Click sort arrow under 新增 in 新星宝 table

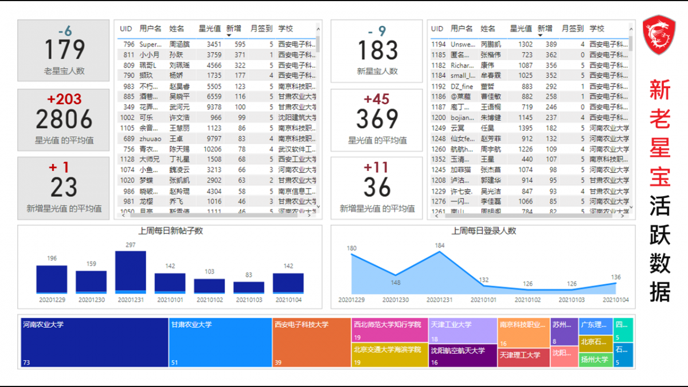(541, 36)
